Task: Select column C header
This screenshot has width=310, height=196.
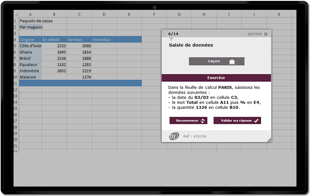Action: tap(79, 14)
